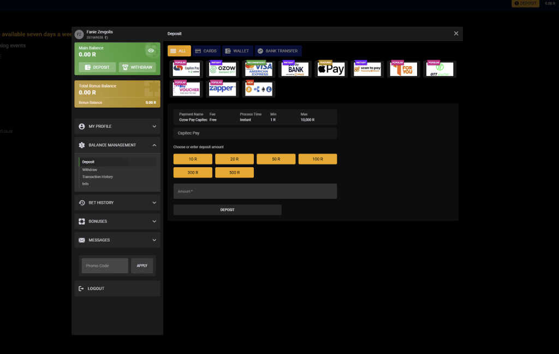Select the 10 R deposit amount
Viewport: 559px width, 354px height.
click(x=193, y=159)
